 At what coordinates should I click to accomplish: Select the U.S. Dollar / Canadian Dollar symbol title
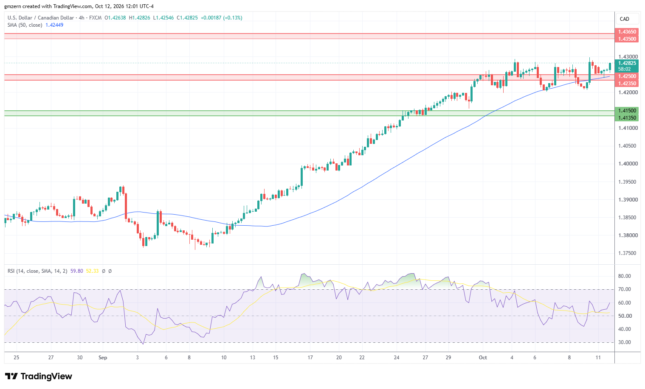coord(41,18)
